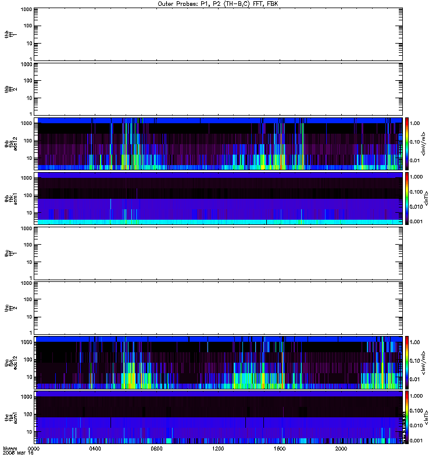Click the empty thb FFT 2 plot panel
Screen dimensions: 436x465
tap(219, 90)
